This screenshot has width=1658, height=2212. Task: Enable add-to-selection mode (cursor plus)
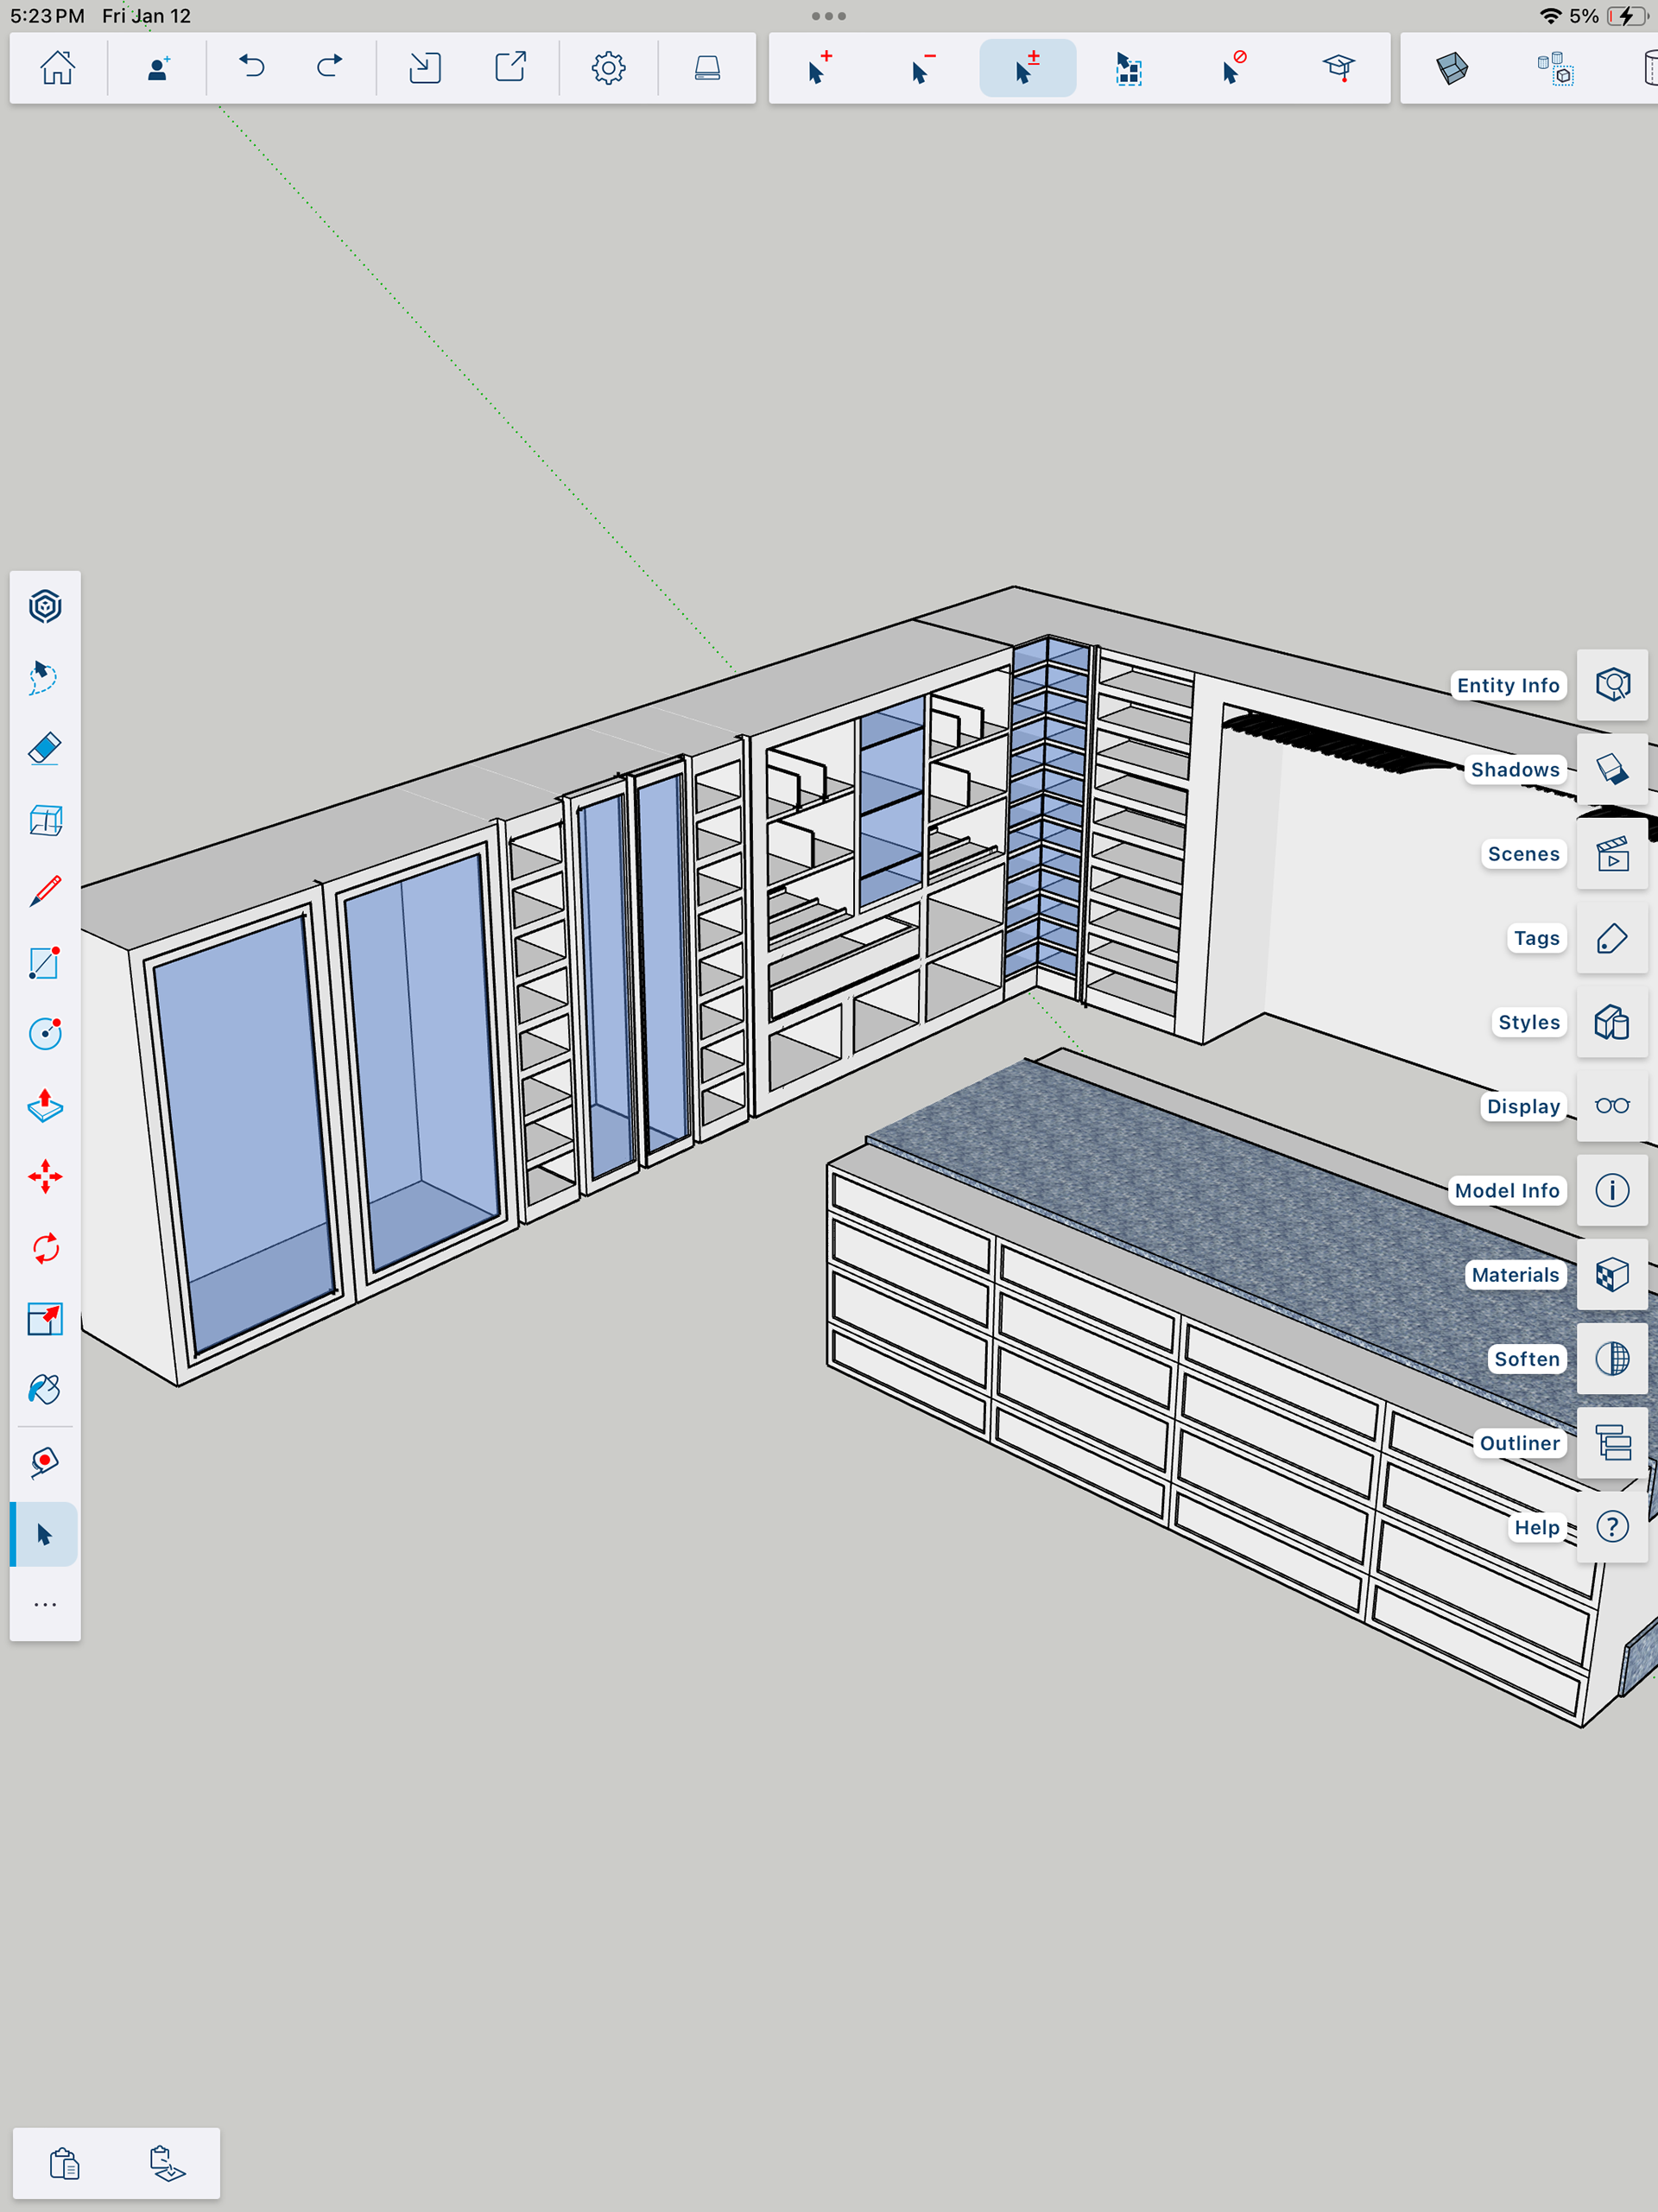[819, 68]
